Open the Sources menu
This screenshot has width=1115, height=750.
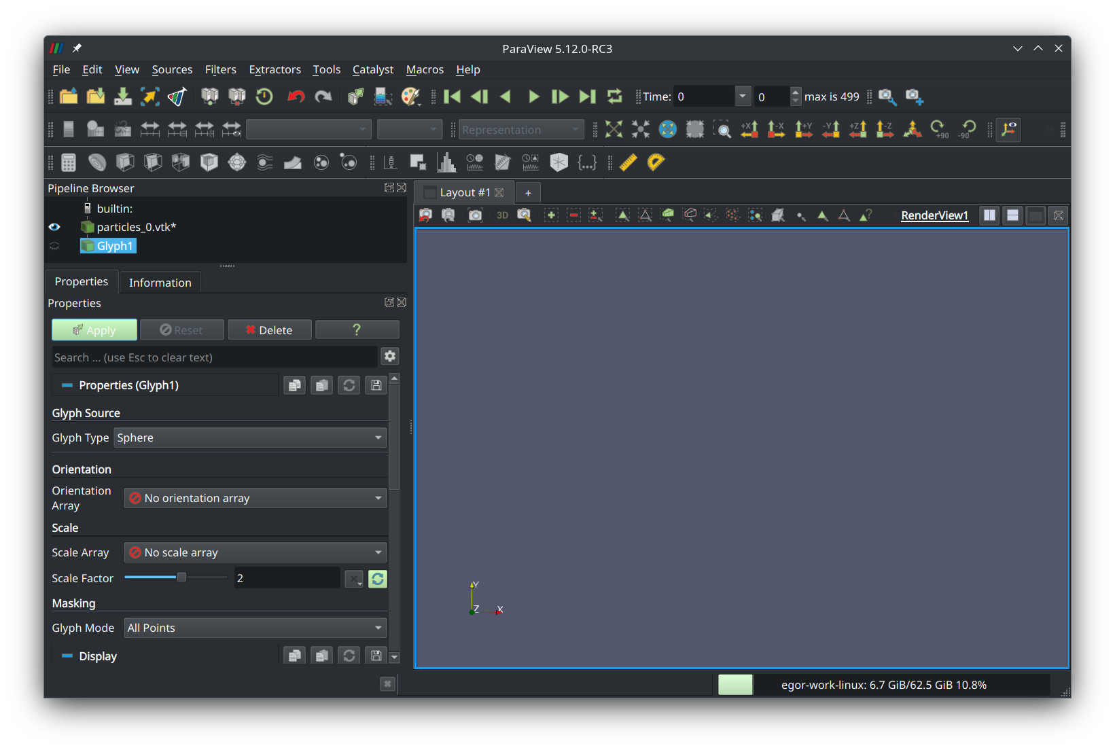point(172,69)
